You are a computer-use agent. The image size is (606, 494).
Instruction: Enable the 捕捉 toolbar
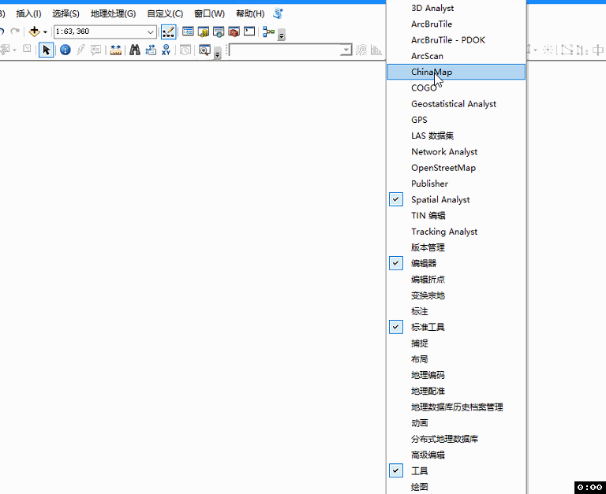(456, 343)
